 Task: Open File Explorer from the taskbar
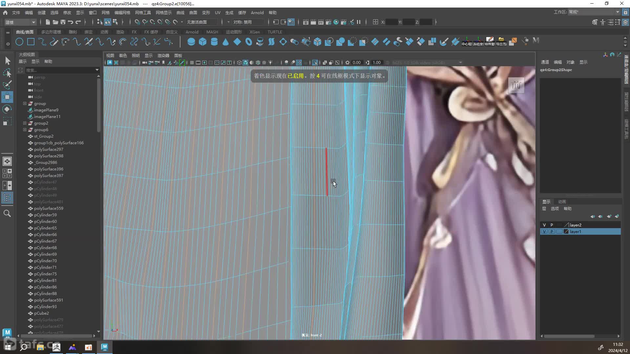40,347
